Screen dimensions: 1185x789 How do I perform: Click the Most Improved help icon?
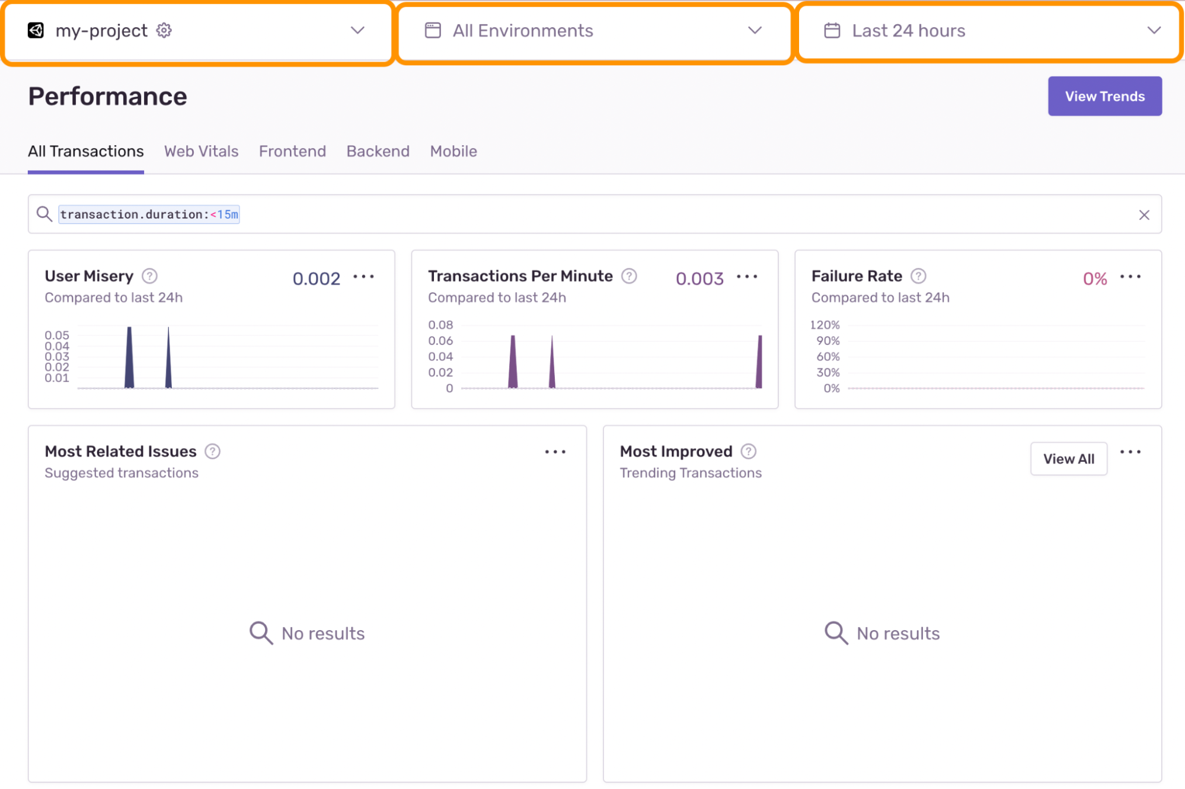(749, 452)
